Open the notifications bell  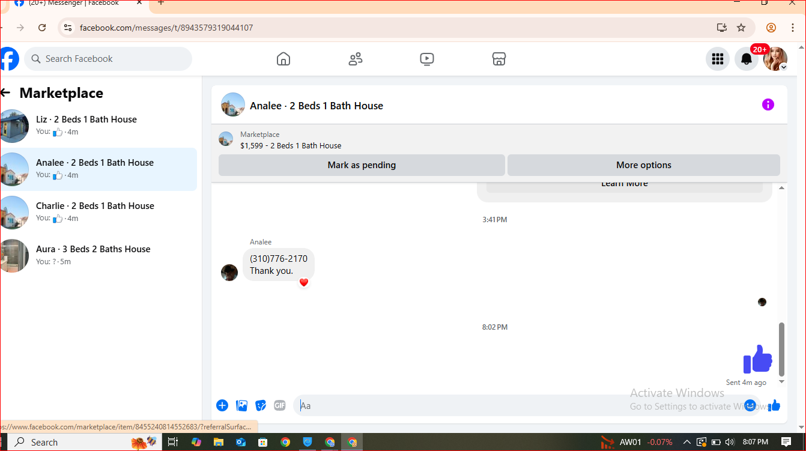(747, 59)
